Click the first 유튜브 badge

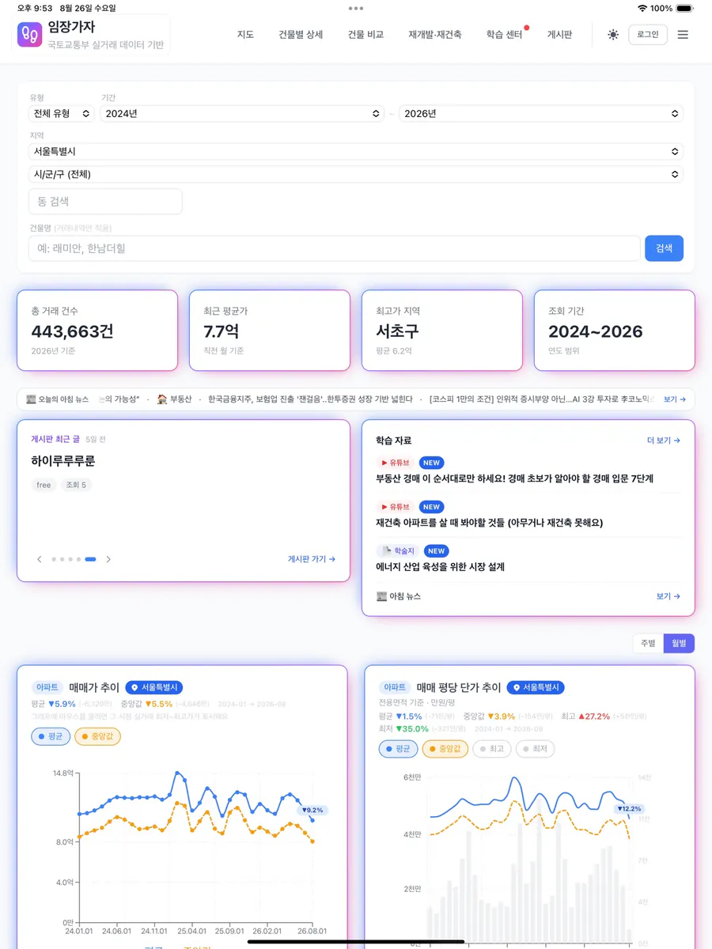coord(396,463)
